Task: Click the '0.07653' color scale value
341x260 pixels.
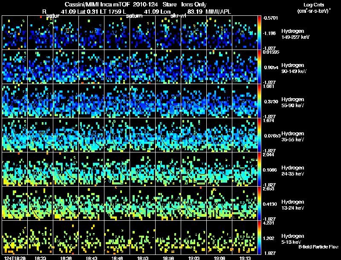Action: pyautogui.click(x=272, y=136)
